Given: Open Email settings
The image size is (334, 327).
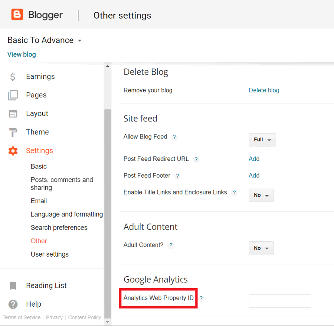Looking at the screenshot, I should click(x=39, y=201).
